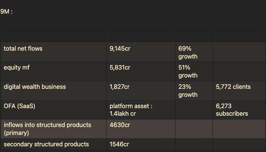
Task: Select the 'OFA (SaaS)' cell
Action: 53,110
